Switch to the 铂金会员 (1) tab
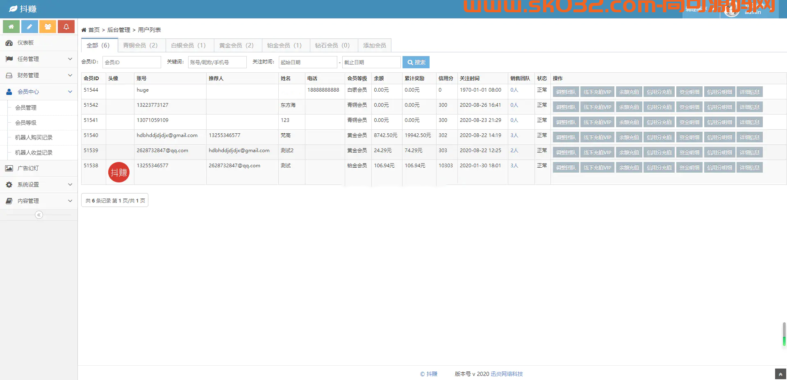The image size is (787, 380). pos(286,45)
